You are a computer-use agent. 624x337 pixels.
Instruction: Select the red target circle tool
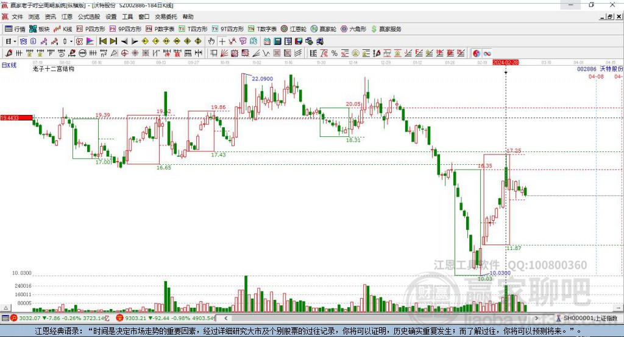point(124,54)
